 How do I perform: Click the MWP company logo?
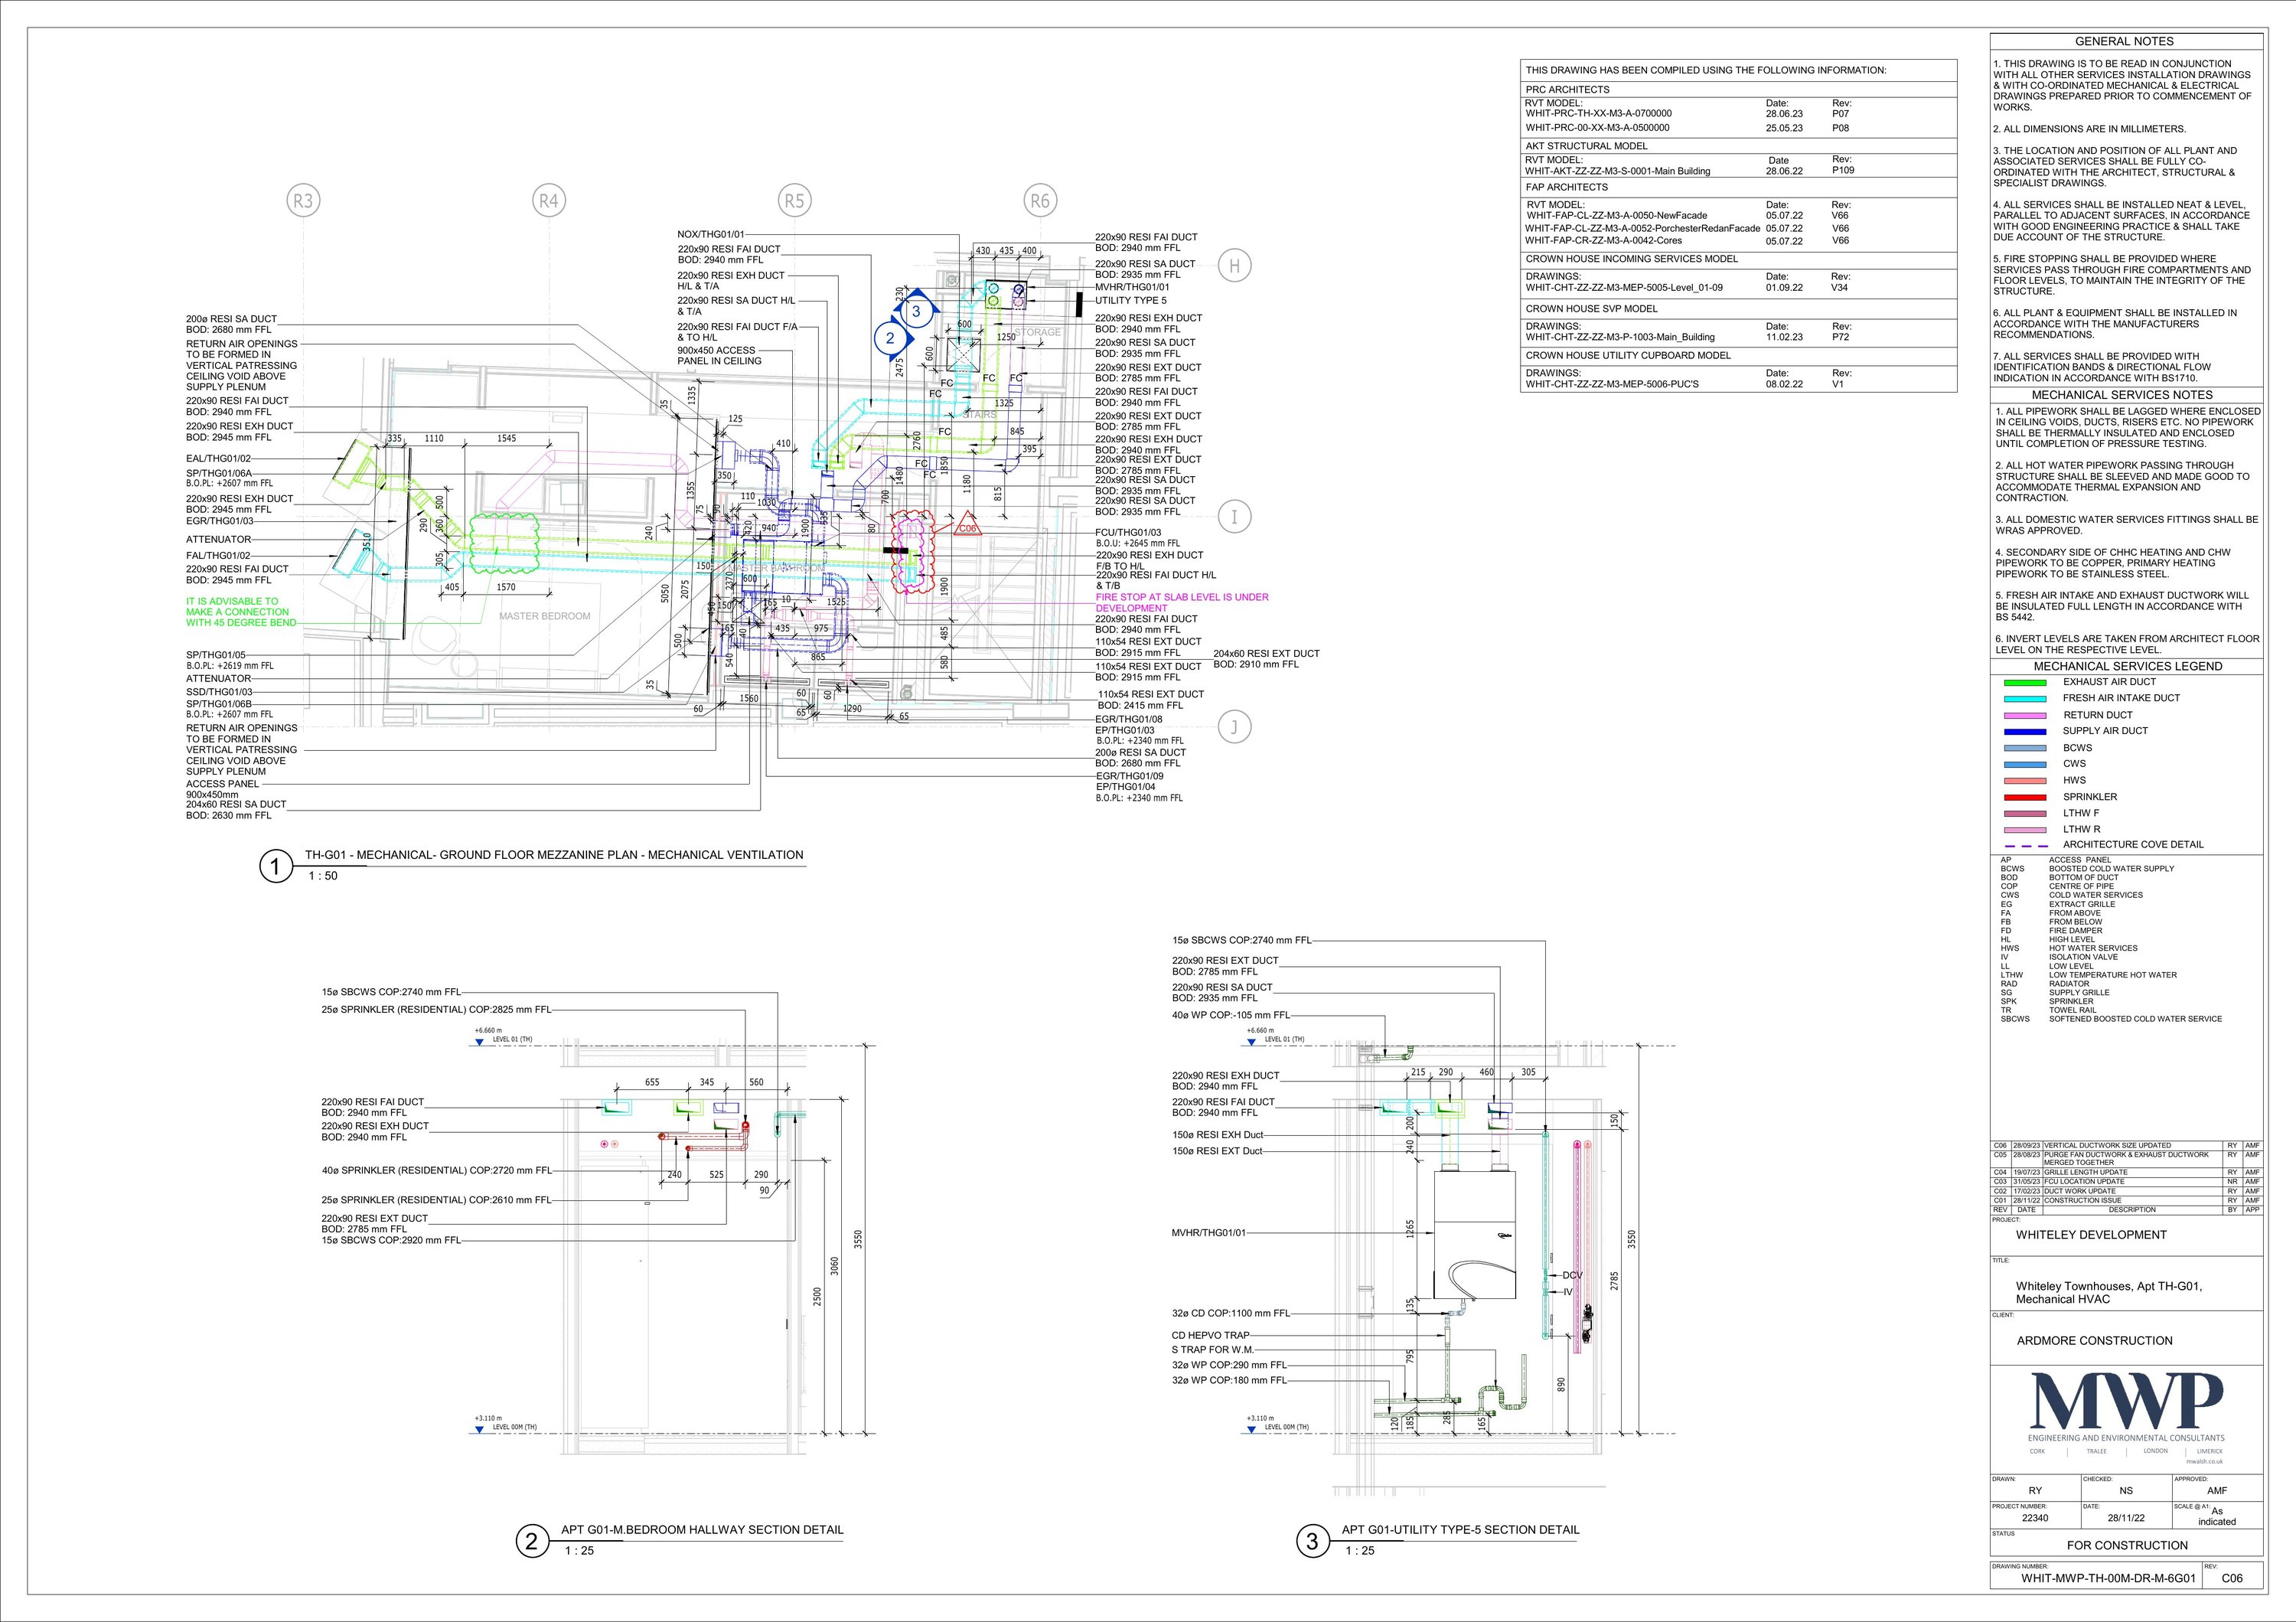tap(2126, 1401)
